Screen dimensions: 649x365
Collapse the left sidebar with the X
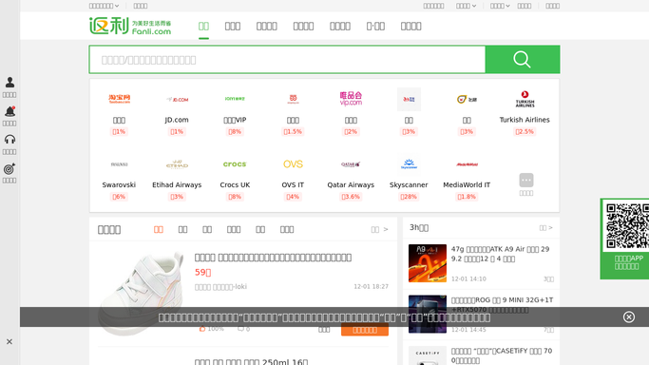click(x=10, y=342)
